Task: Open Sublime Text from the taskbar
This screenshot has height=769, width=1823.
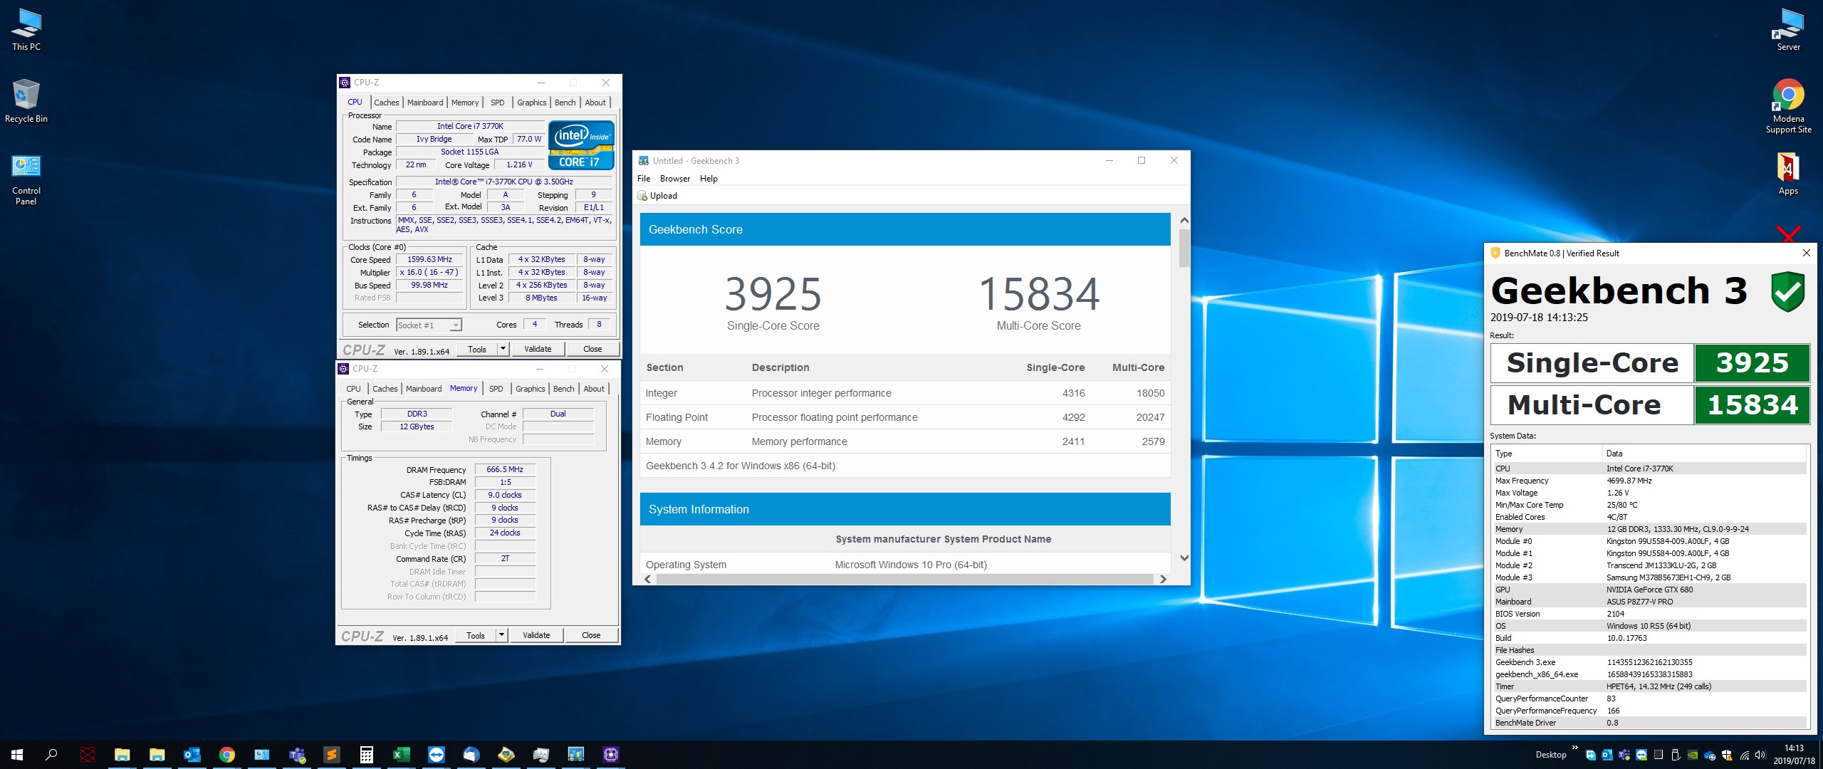Action: (x=332, y=754)
